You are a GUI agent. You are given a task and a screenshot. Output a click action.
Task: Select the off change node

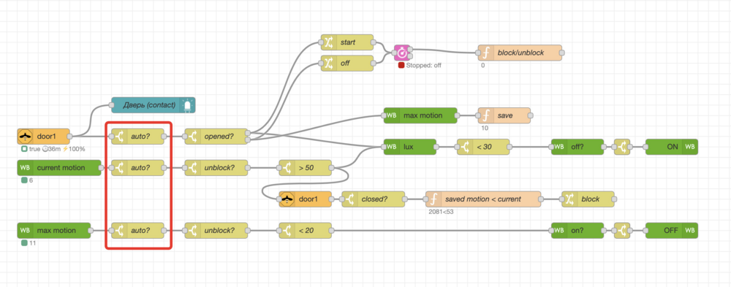[x=347, y=63]
